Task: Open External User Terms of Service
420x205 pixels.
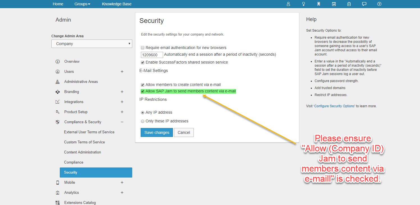Action: (89, 132)
